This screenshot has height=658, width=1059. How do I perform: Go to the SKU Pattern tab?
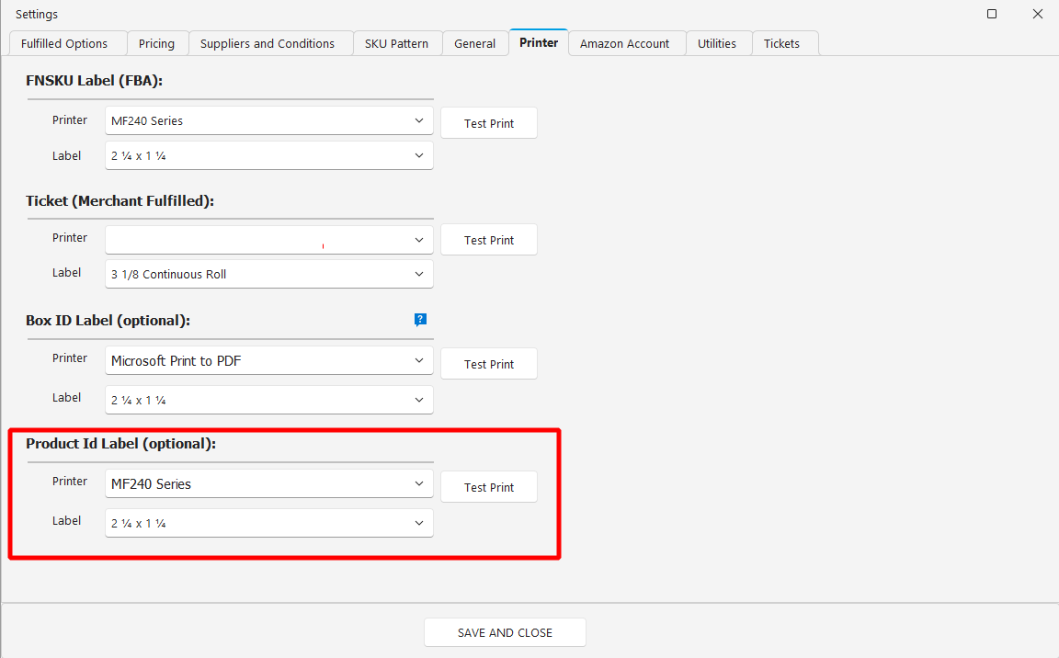(397, 43)
